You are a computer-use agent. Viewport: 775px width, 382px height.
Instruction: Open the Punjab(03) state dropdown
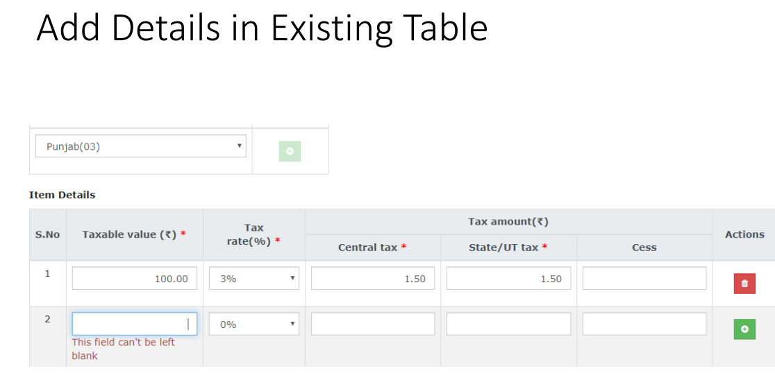141,146
